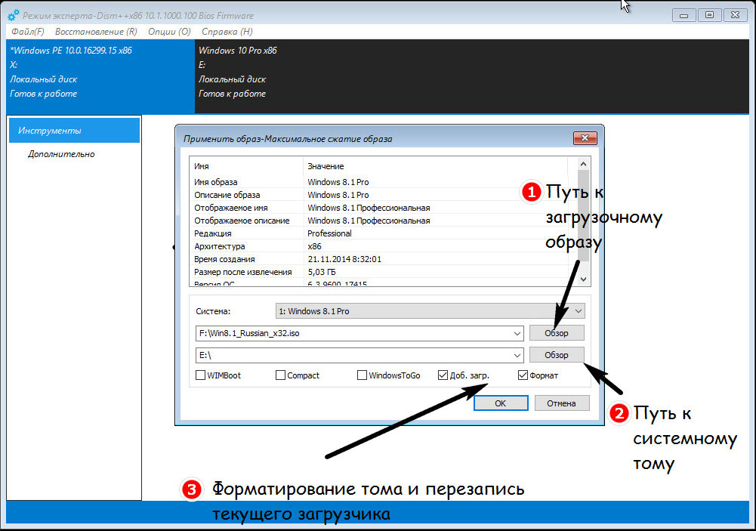Select the Инструменты sidebar section

(x=74, y=131)
